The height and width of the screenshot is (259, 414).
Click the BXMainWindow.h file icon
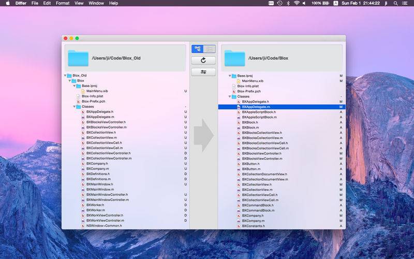click(x=83, y=184)
